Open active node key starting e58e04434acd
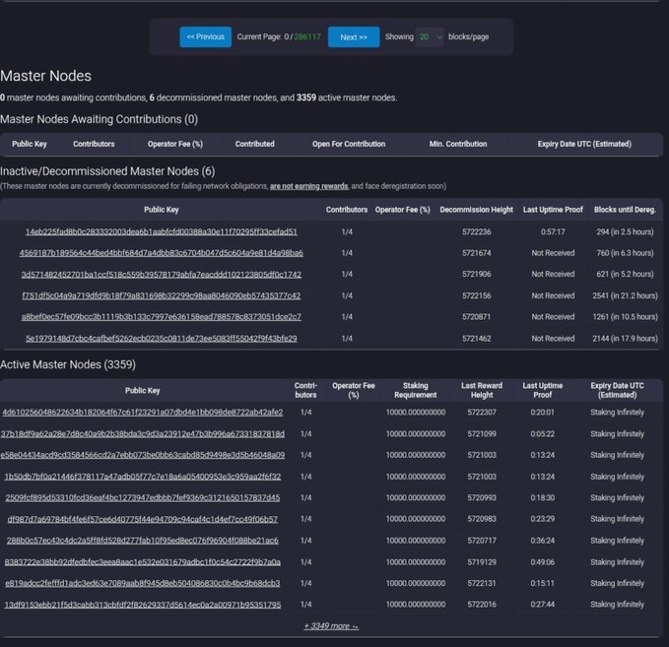This screenshot has height=647, width=669. click(x=143, y=455)
